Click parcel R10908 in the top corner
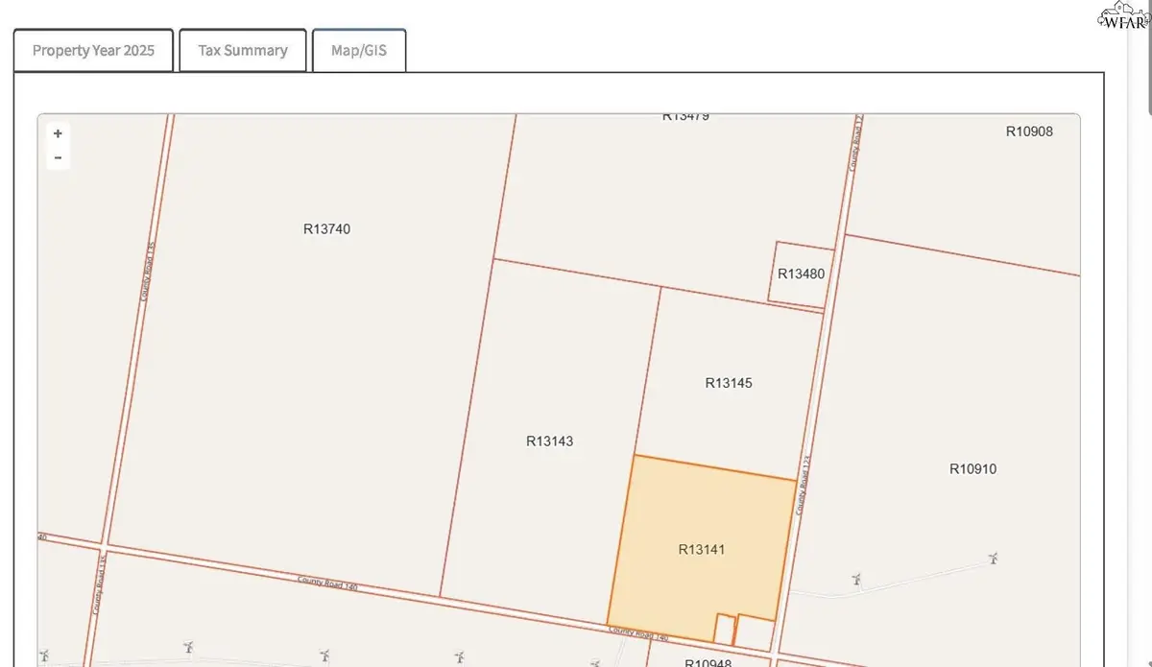This screenshot has width=1152, height=667. (x=1028, y=131)
